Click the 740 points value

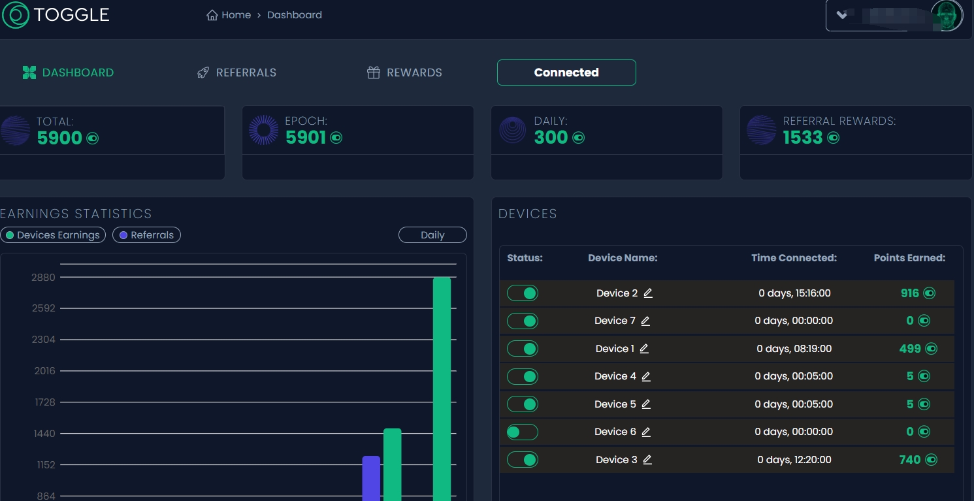pos(910,460)
